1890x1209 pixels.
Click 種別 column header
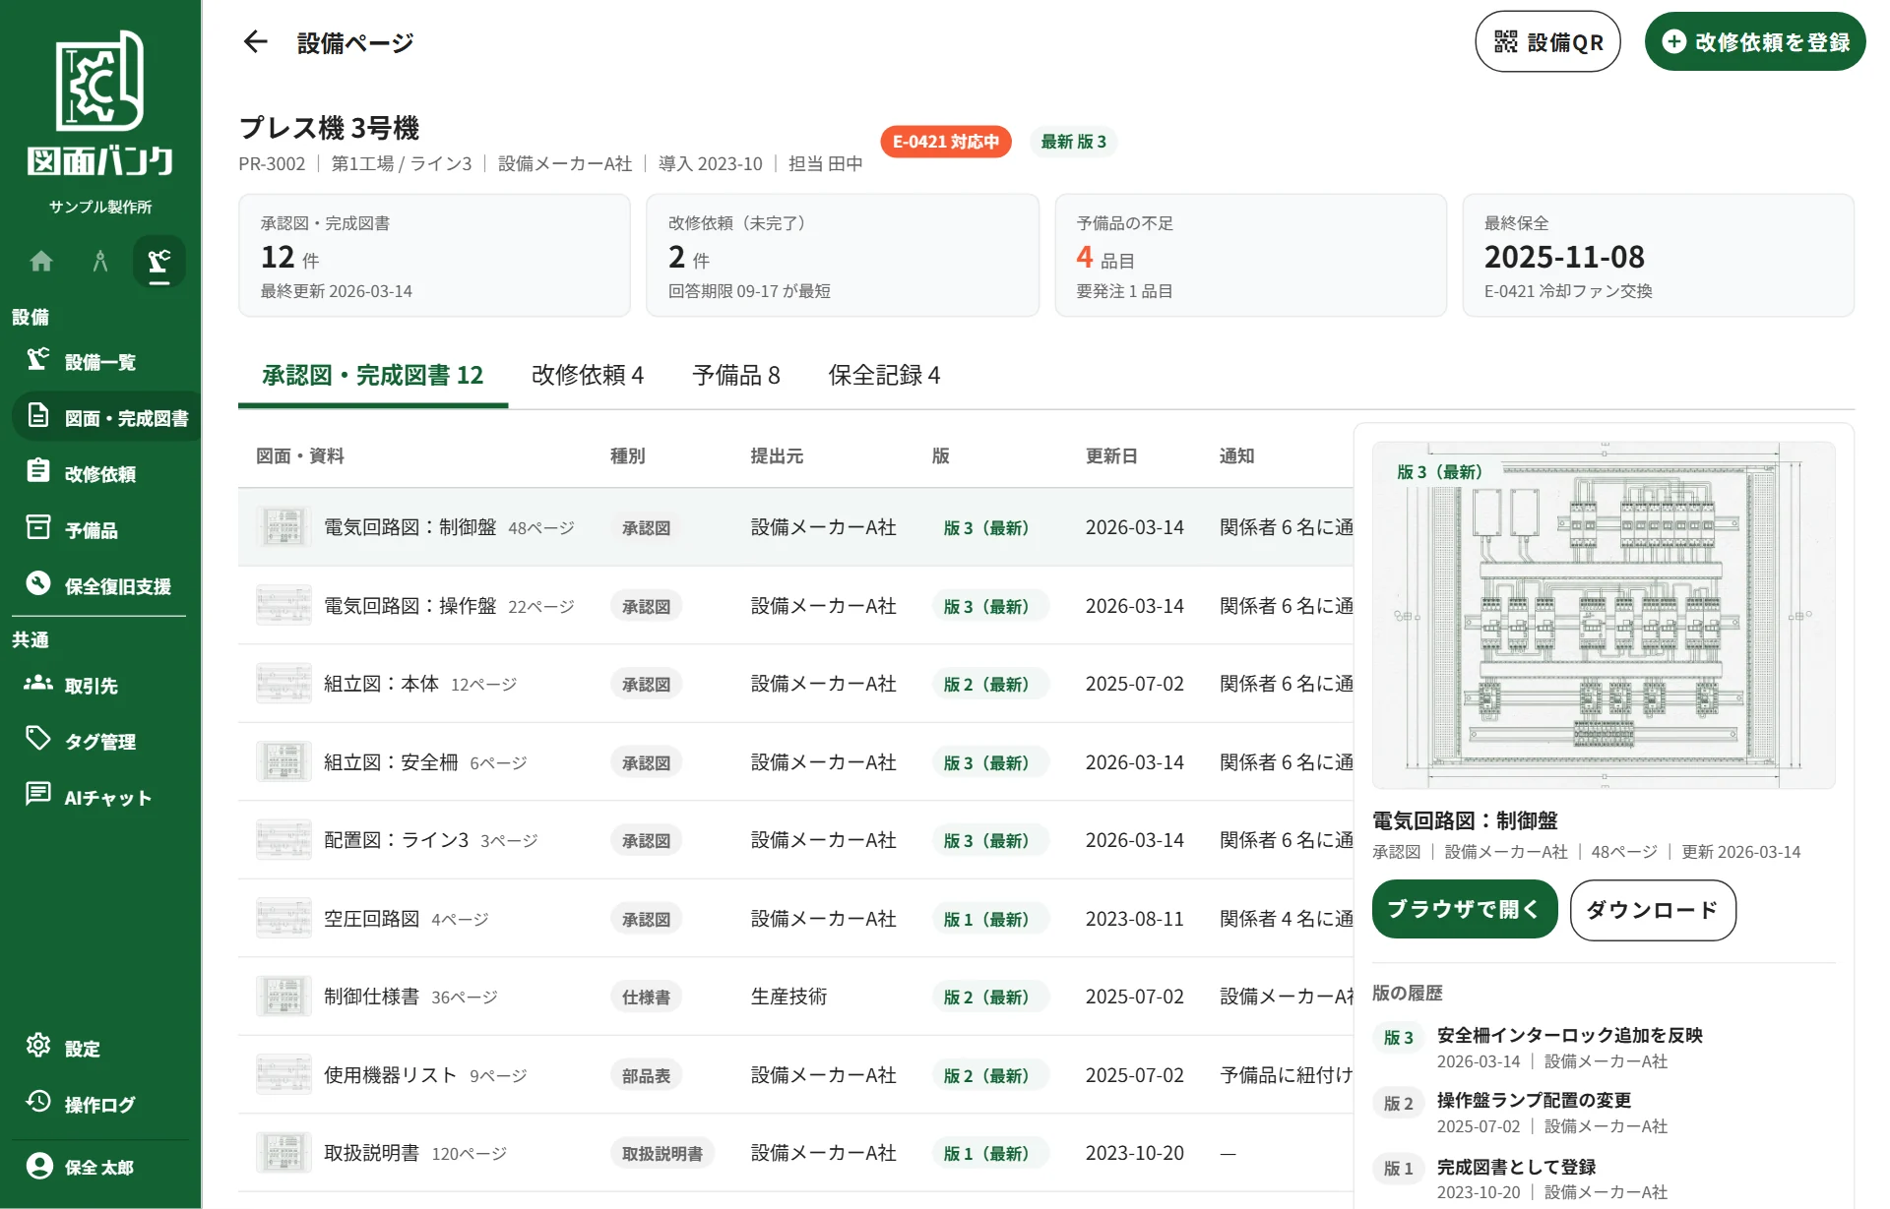pos(628,456)
